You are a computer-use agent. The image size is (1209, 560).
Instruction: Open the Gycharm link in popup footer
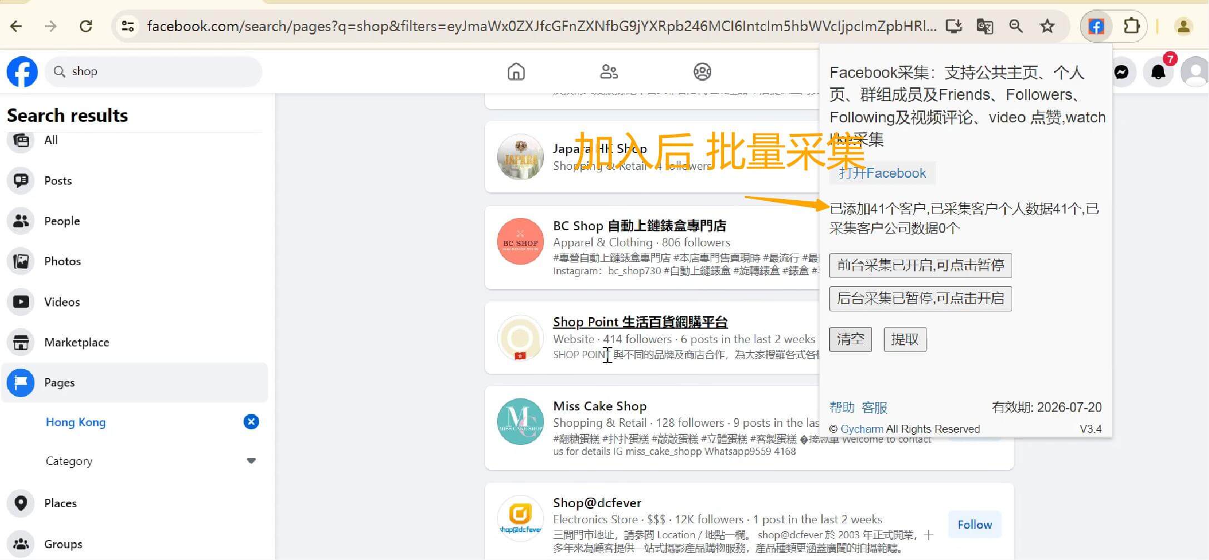click(861, 429)
